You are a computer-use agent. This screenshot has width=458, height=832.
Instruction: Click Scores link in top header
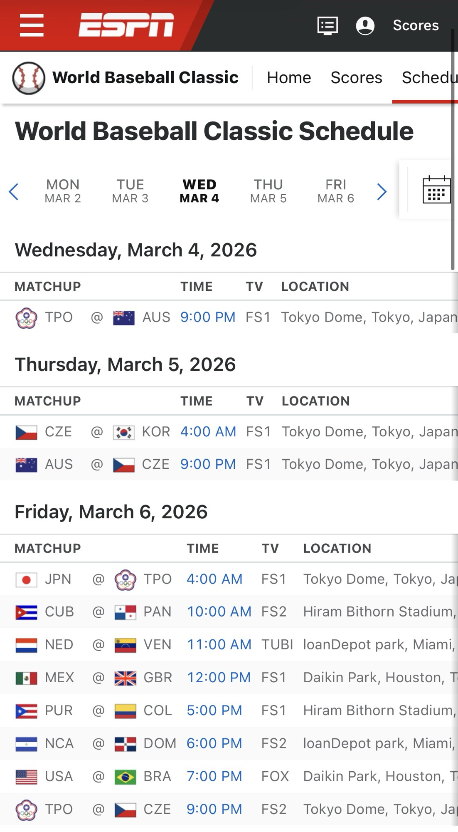pyautogui.click(x=416, y=25)
